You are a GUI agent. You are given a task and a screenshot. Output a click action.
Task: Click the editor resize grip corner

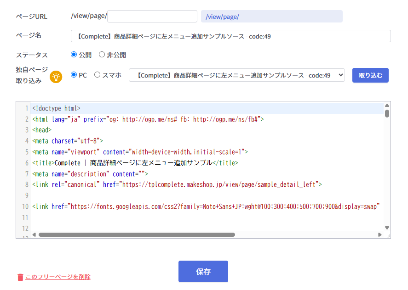[388, 236]
